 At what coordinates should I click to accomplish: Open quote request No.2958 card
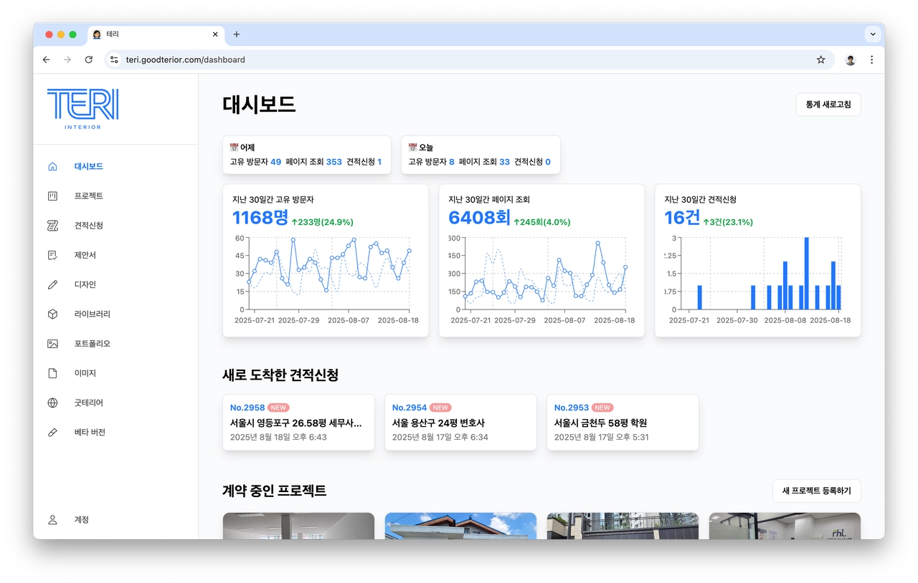click(x=298, y=422)
